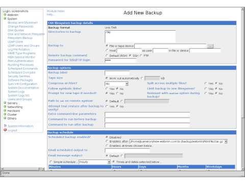The image size is (245, 184).
Task: Open Running Processes module
Action: [21, 65]
